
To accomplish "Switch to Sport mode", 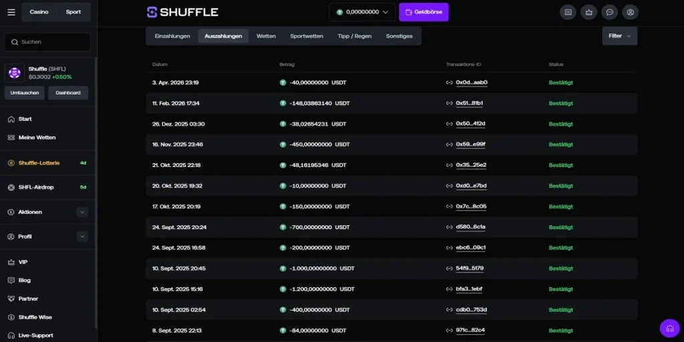I will point(73,12).
